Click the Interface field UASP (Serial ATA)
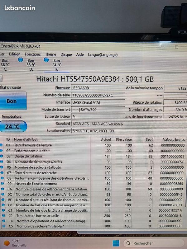 click(98, 102)
